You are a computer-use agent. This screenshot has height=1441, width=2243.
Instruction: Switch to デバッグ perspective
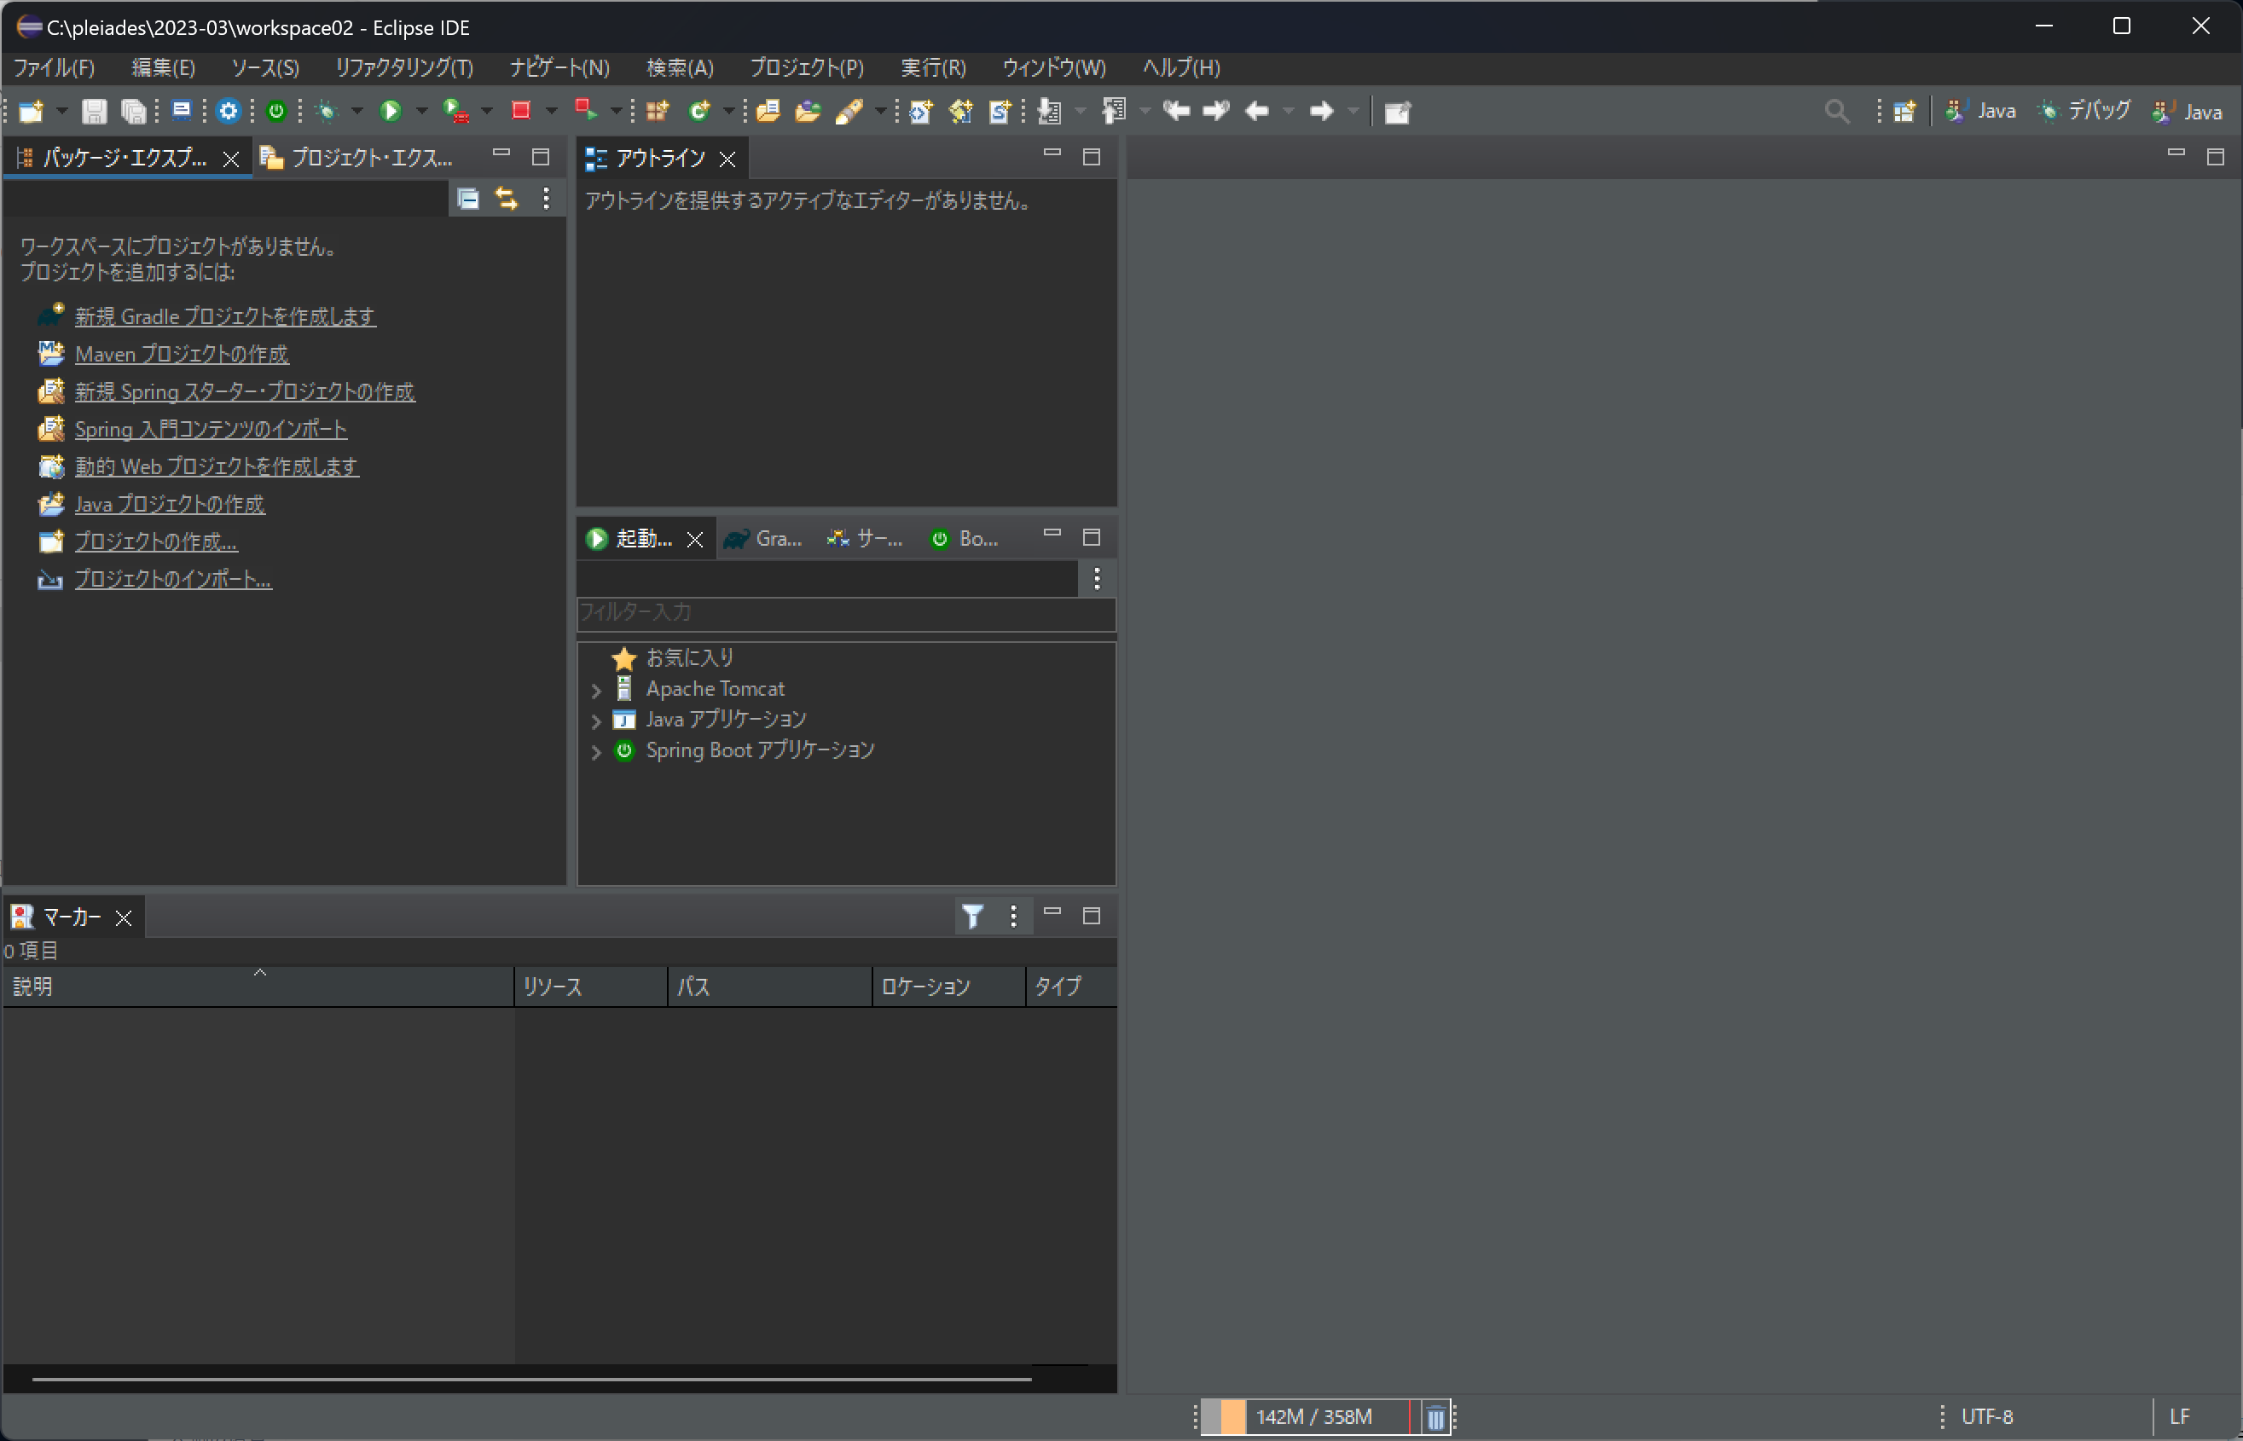2084,112
